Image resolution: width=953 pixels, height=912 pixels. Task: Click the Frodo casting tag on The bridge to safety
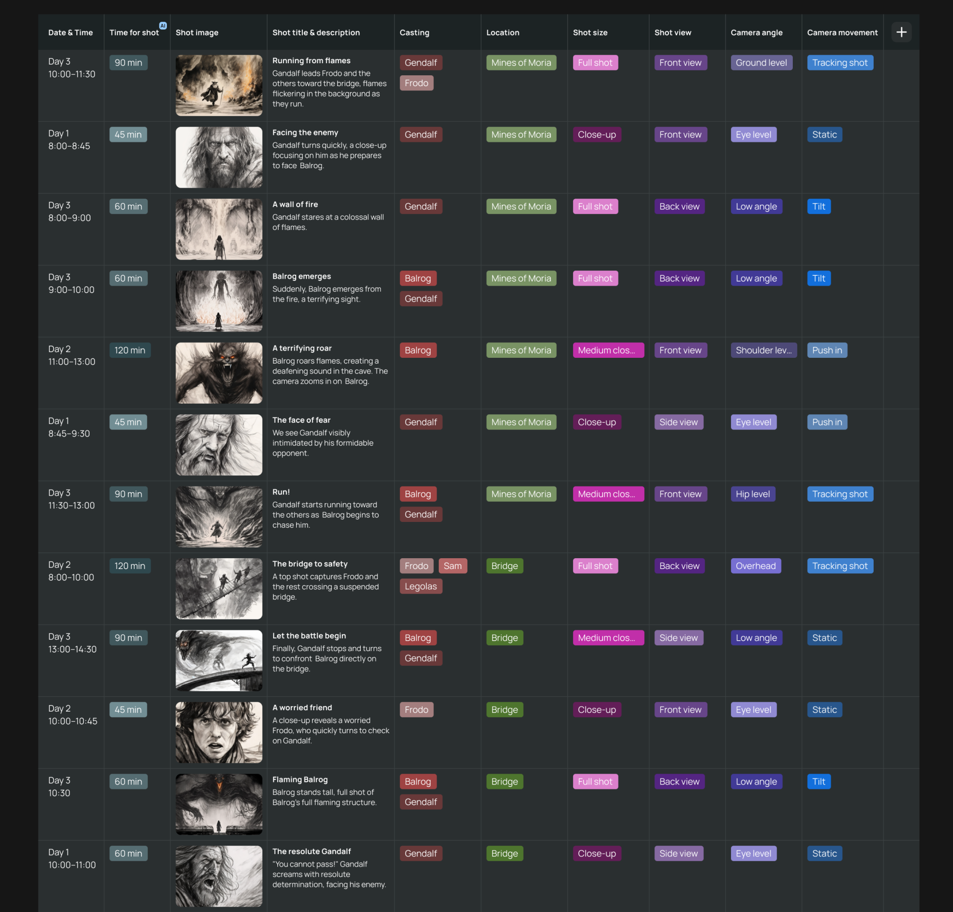click(x=417, y=565)
